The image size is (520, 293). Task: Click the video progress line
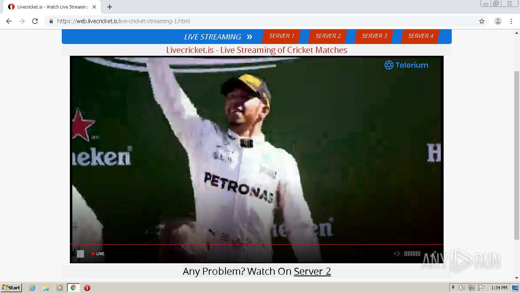257,245
